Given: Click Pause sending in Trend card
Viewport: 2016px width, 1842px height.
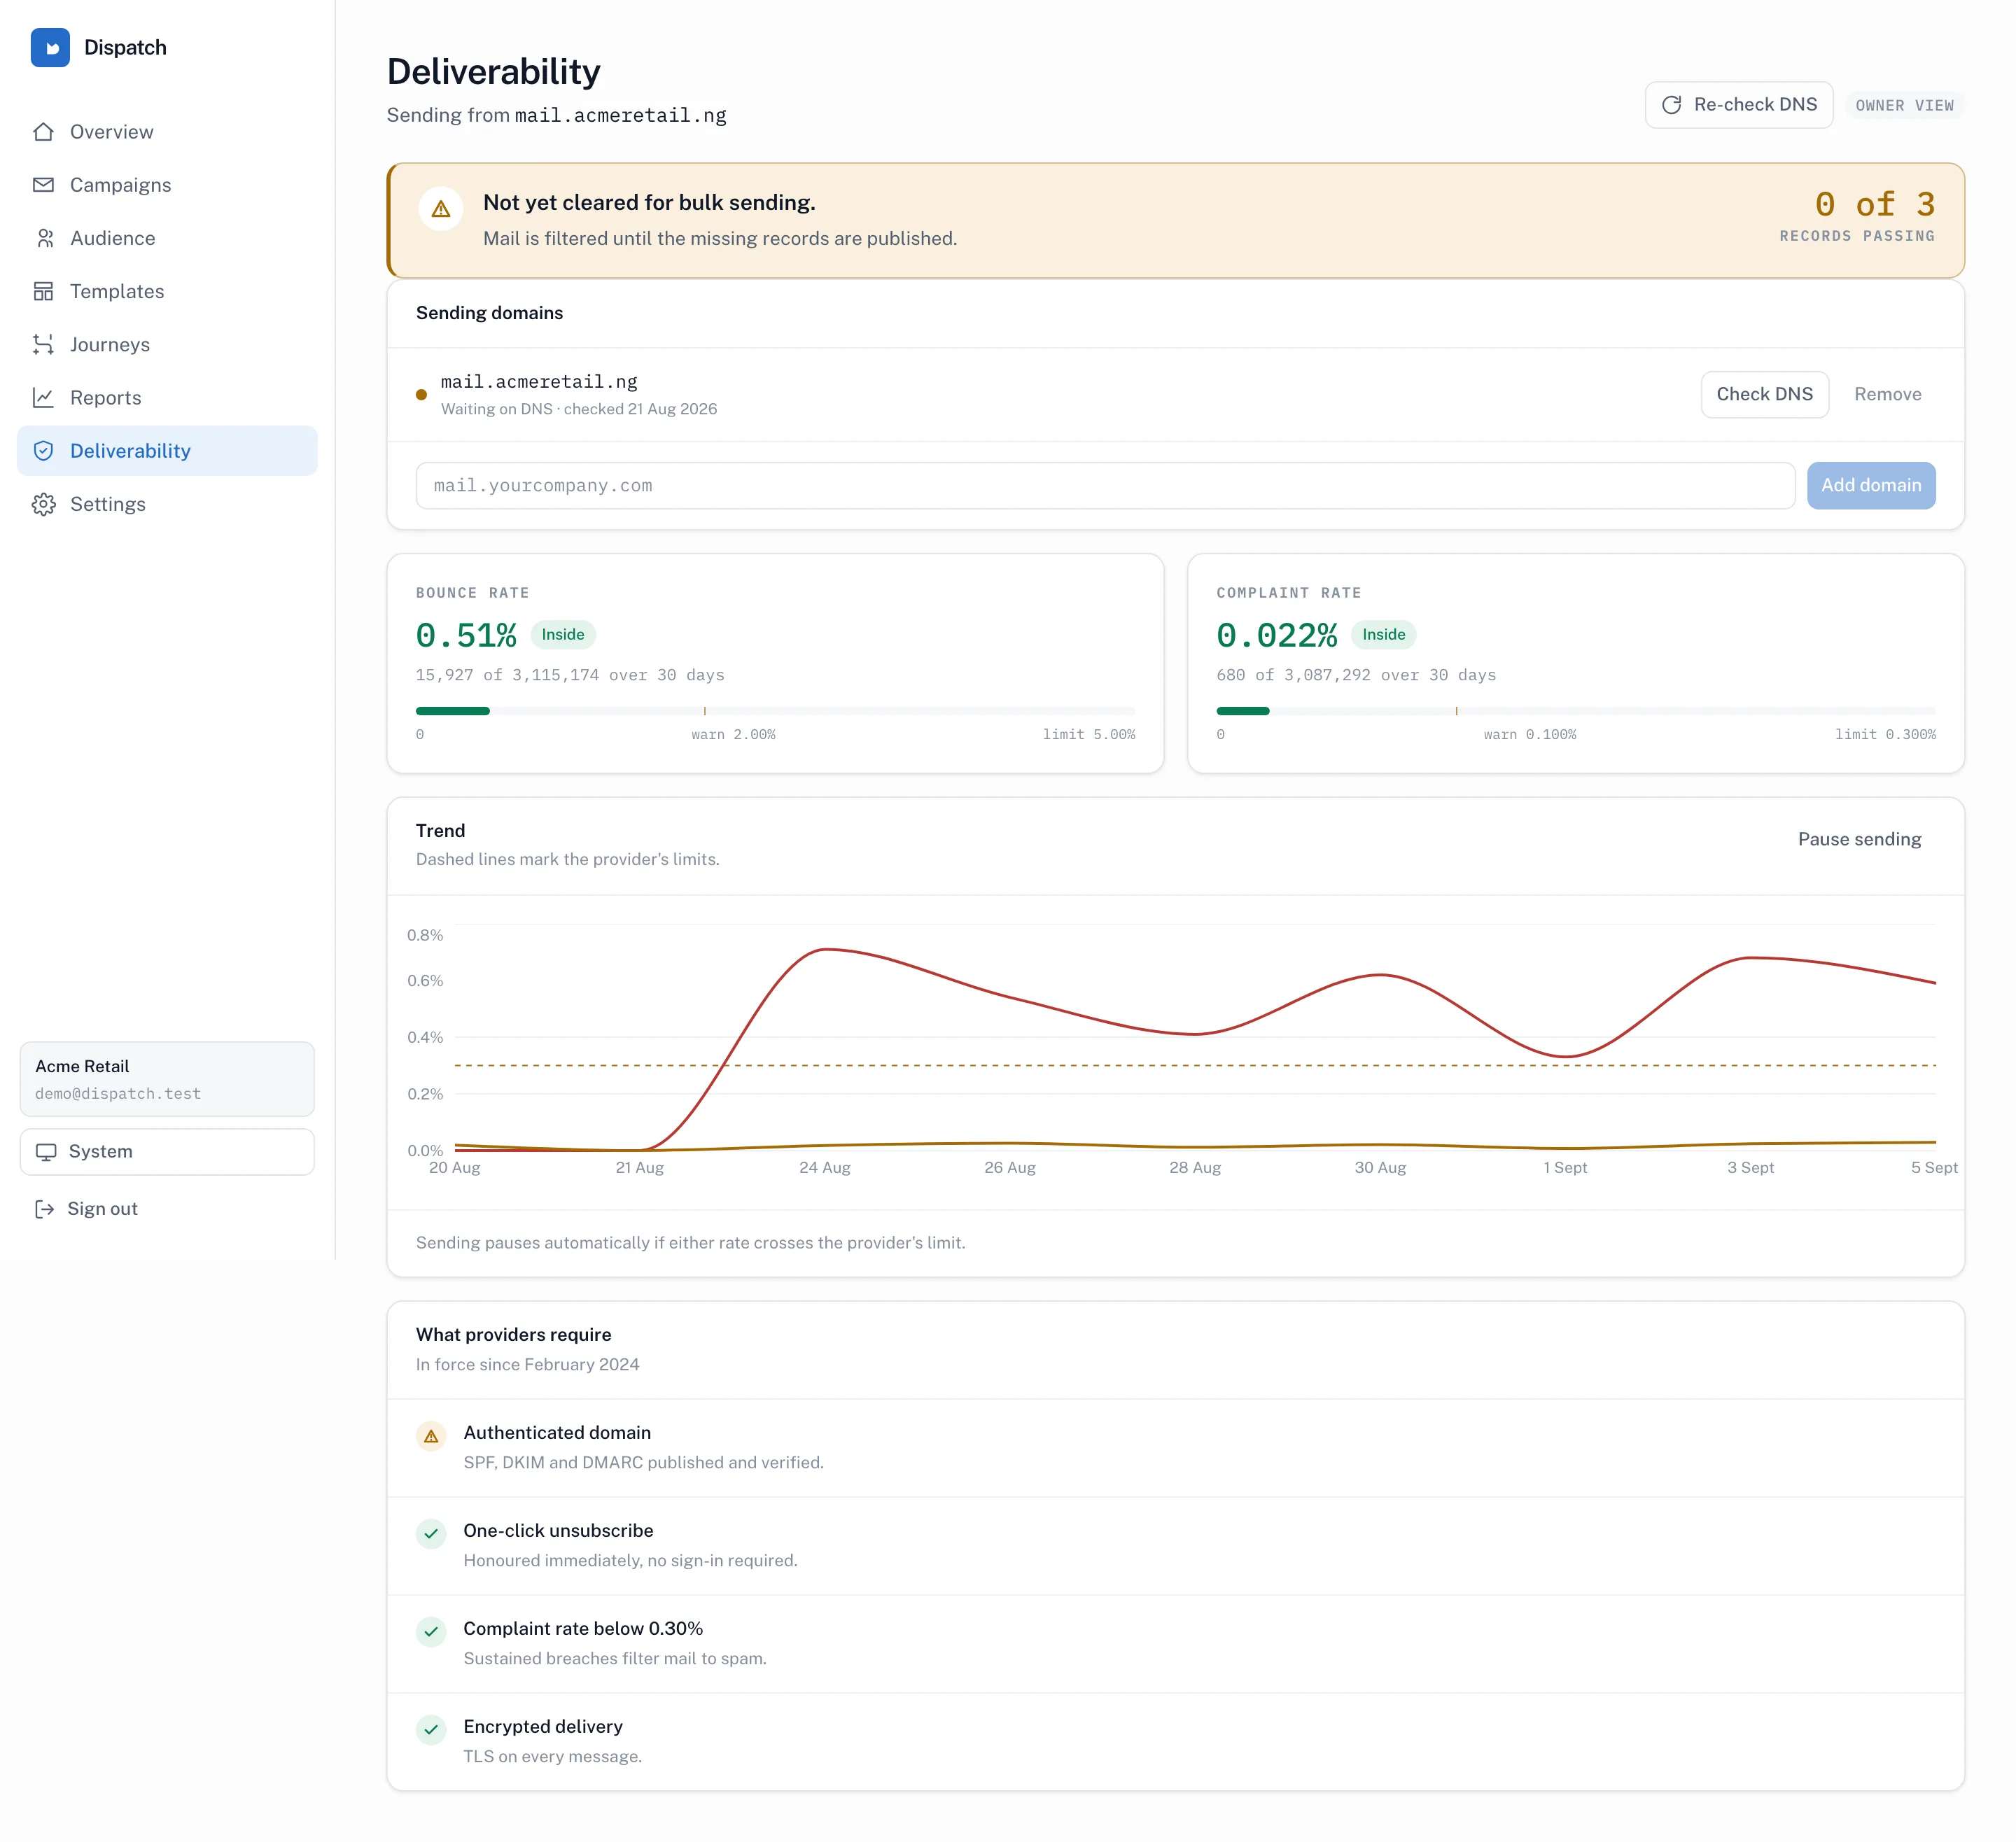Looking at the screenshot, I should tap(1859, 839).
